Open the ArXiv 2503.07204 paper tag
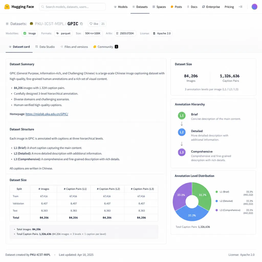Screen dimensions: 262x262 point(125,34)
